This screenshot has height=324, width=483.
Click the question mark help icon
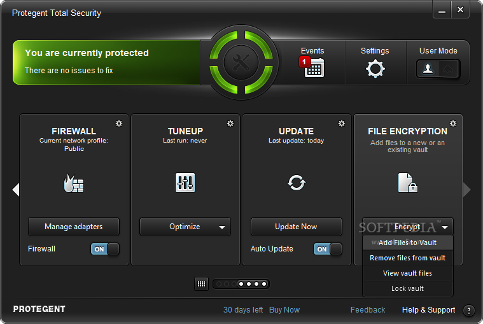tap(469, 311)
